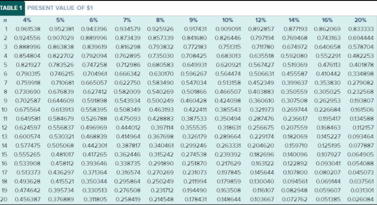Screen dimensions: 377x205
Task: Select the n column header
Action: (5, 20)
